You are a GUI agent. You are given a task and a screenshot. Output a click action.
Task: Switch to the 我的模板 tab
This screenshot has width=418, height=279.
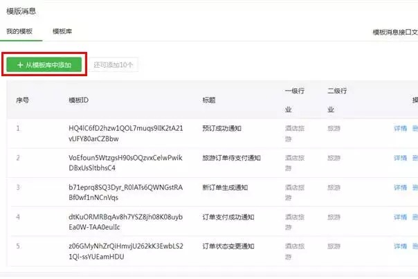[19, 32]
